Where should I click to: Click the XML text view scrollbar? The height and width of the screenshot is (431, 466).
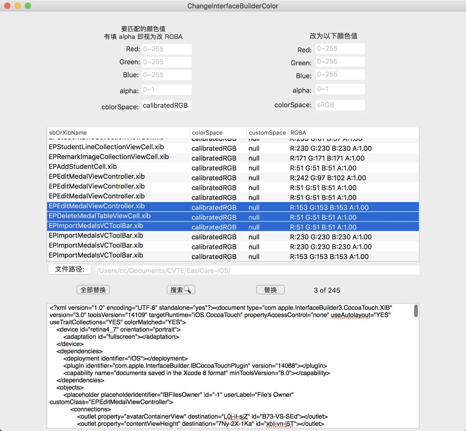pos(416,311)
